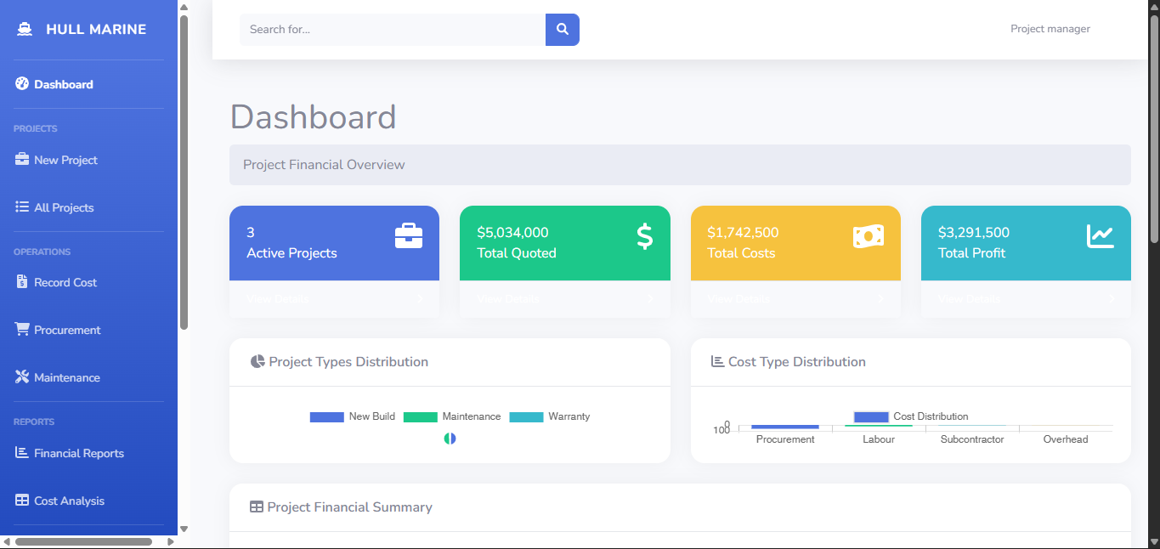
Task: Open the Project manager dropdown
Action: 1050,28
